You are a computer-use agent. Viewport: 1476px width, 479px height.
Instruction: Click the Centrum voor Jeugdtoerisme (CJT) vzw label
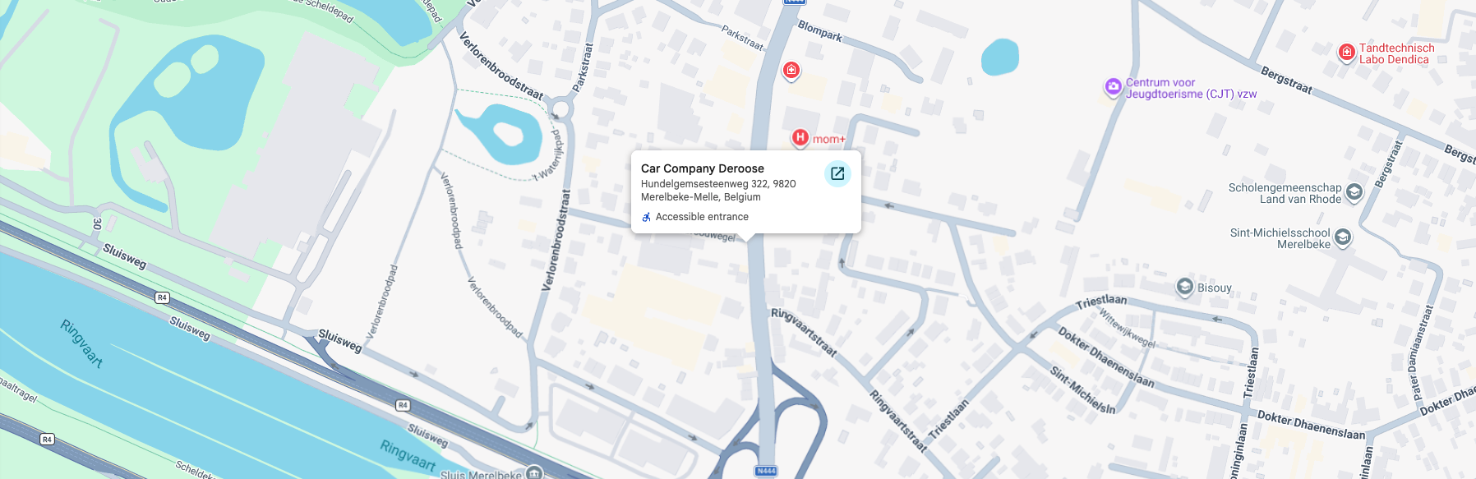[x=1191, y=88]
